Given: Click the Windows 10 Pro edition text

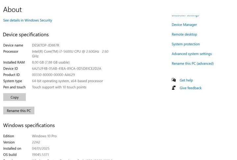Looking at the screenshot, I should pos(44,136).
